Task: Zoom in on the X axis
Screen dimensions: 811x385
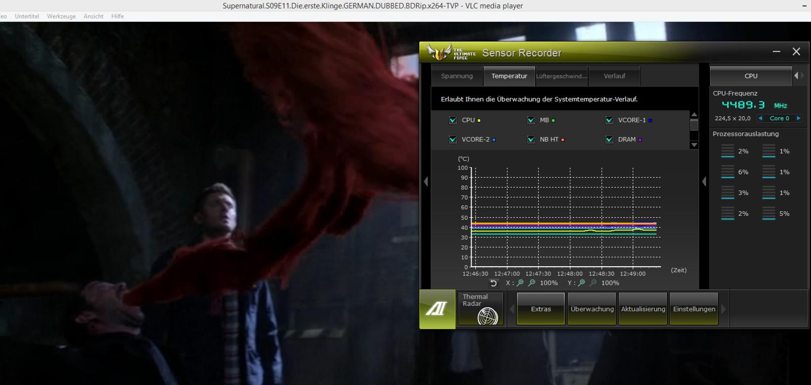Action: (x=520, y=283)
